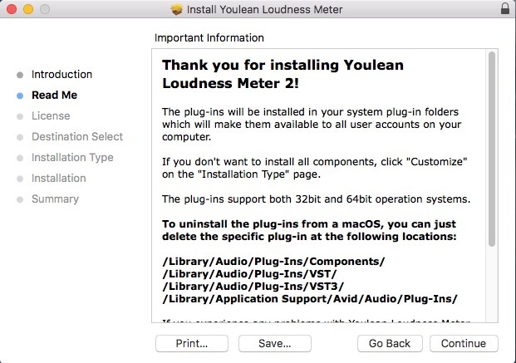Click the Save button

pyautogui.click(x=274, y=343)
